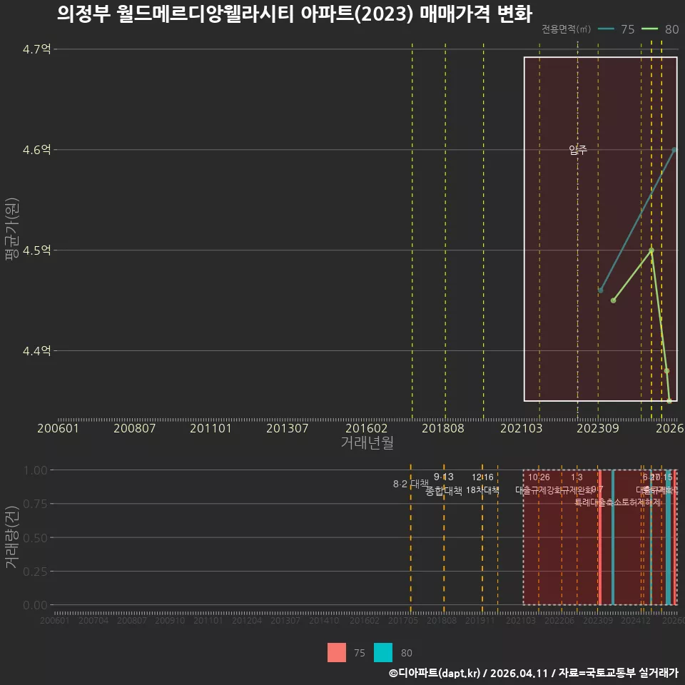
Task: Click the 입주 annotation label
Action: [x=578, y=150]
